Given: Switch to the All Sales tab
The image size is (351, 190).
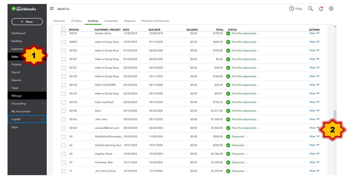Looking at the screenshot, I should click(76, 21).
